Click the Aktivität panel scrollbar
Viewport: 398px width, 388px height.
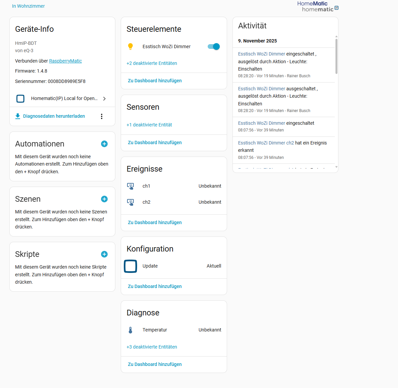click(x=336, y=56)
